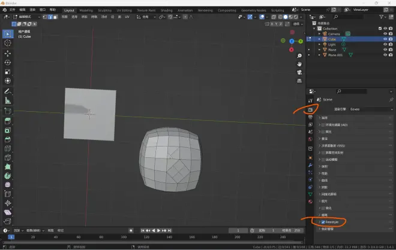Select the Scale tool
The image size is (396, 250).
click(x=8, y=72)
